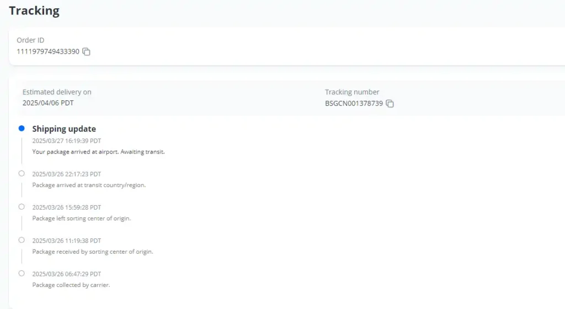Click the Tracking number label
Image resolution: width=565 pixels, height=309 pixels.
click(352, 92)
